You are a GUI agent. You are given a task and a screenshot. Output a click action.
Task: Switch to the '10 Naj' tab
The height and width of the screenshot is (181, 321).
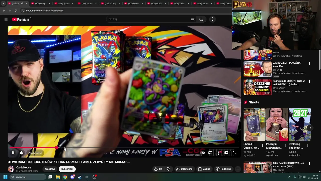coord(110,3)
